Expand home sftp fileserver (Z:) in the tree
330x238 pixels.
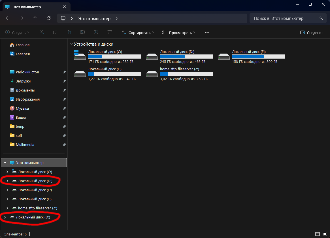pyautogui.click(x=7, y=208)
